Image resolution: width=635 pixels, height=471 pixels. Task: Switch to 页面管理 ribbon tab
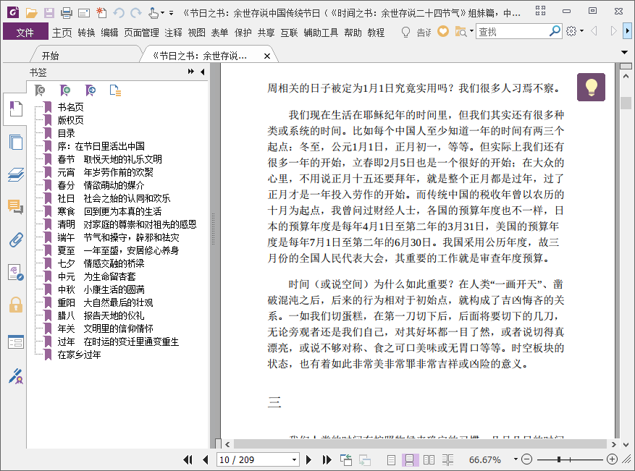(x=141, y=33)
